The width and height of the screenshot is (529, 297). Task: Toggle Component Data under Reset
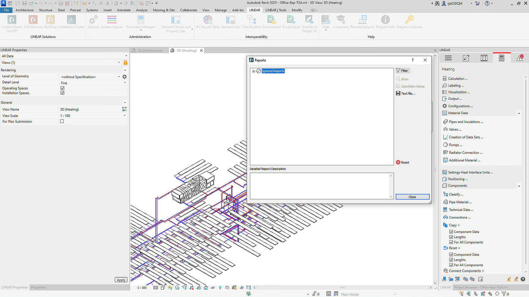coord(451,255)
